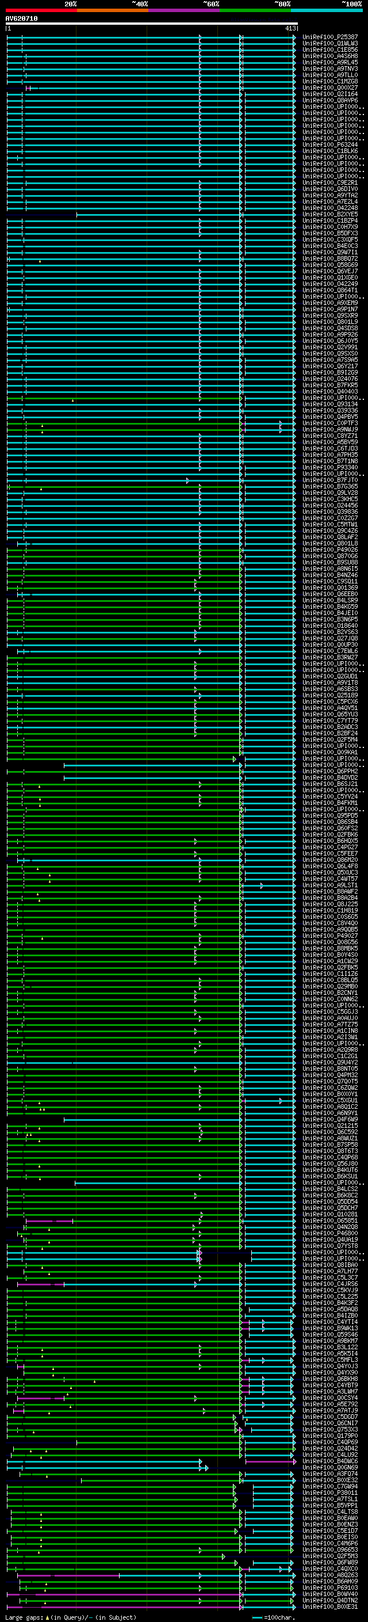This screenshot has height=1622, width=368.
Task: Click the orange ~40% identity legend segment
Action: (113, 10)
